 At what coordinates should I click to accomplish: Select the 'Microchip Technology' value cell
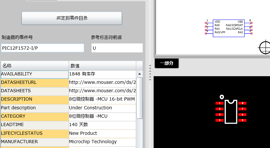[x=102, y=142]
